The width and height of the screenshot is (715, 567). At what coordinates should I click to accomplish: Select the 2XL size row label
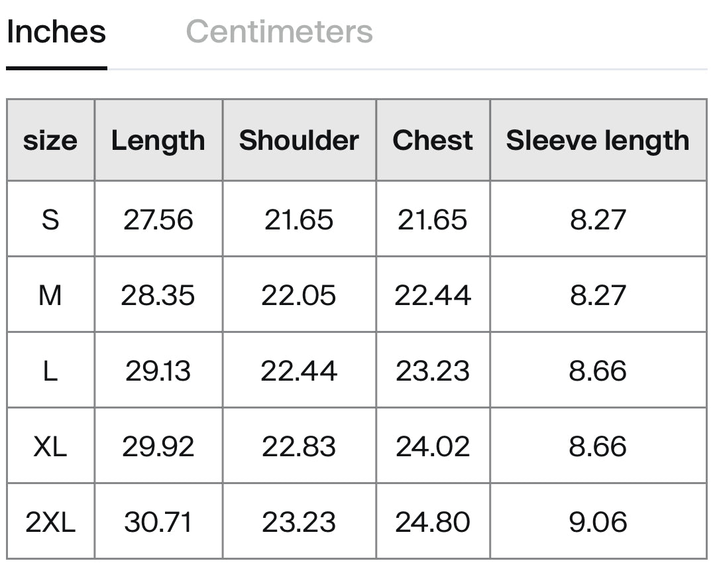pos(50,522)
